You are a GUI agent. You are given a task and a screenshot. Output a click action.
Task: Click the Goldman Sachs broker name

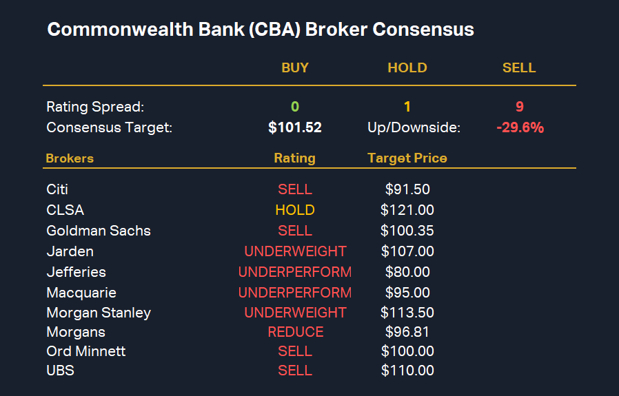click(x=99, y=231)
